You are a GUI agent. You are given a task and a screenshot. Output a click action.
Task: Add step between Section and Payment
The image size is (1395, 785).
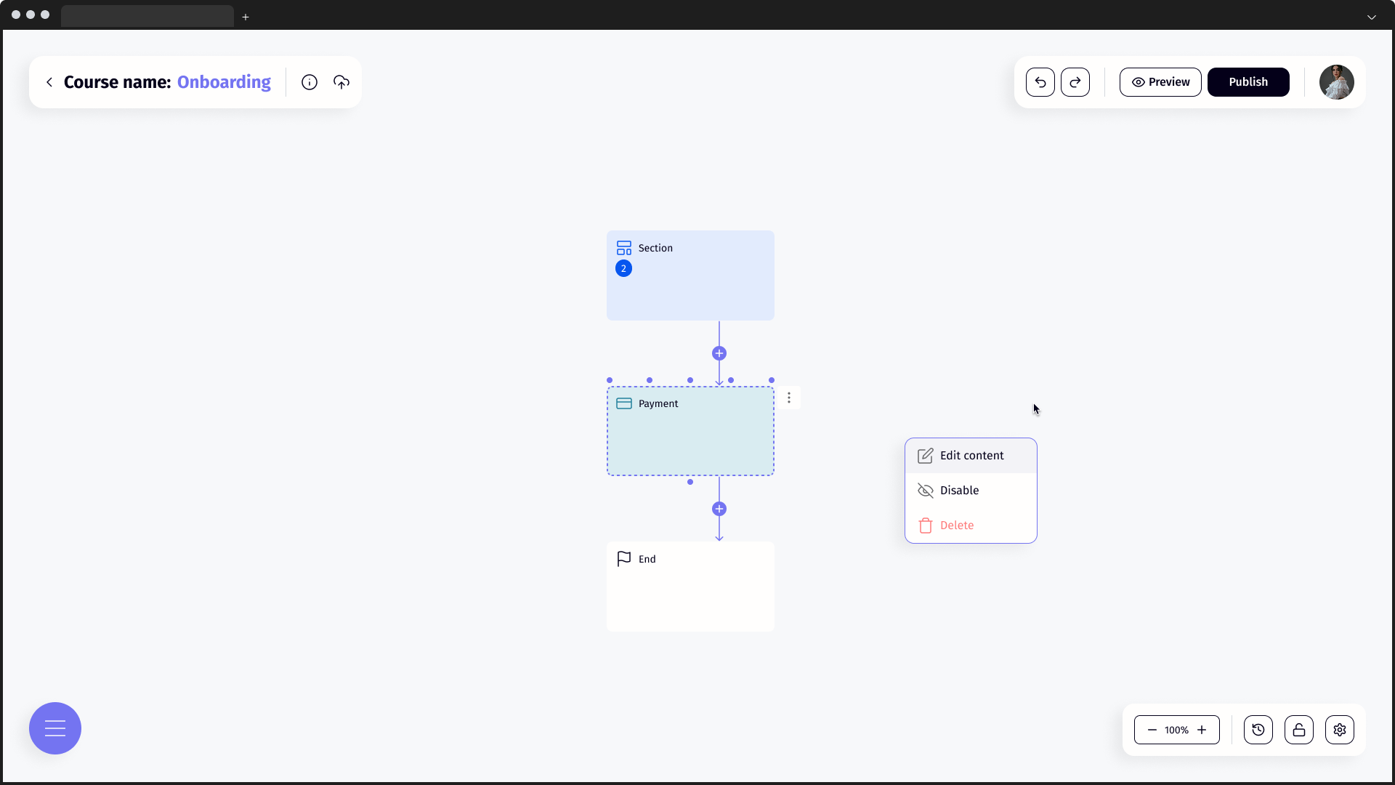coord(719,353)
